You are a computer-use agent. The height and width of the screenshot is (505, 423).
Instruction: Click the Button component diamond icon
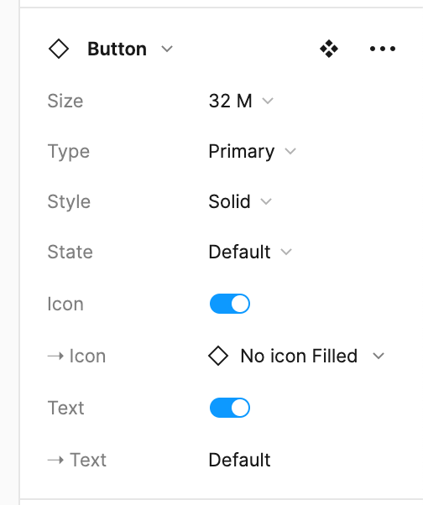pos(58,49)
